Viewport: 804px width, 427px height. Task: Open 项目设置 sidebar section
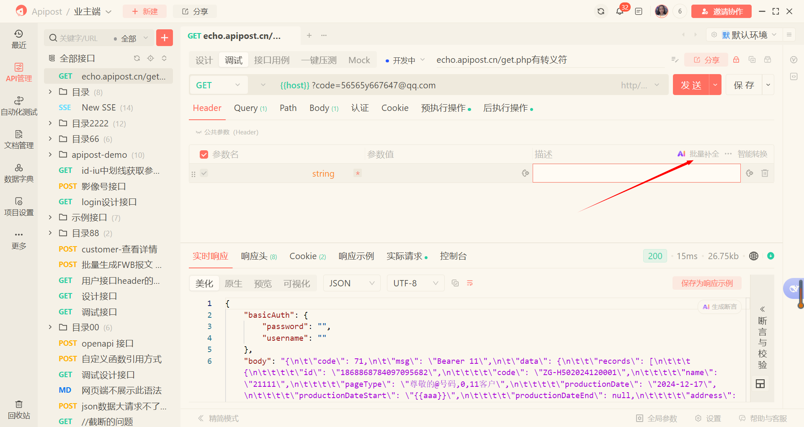point(19,207)
